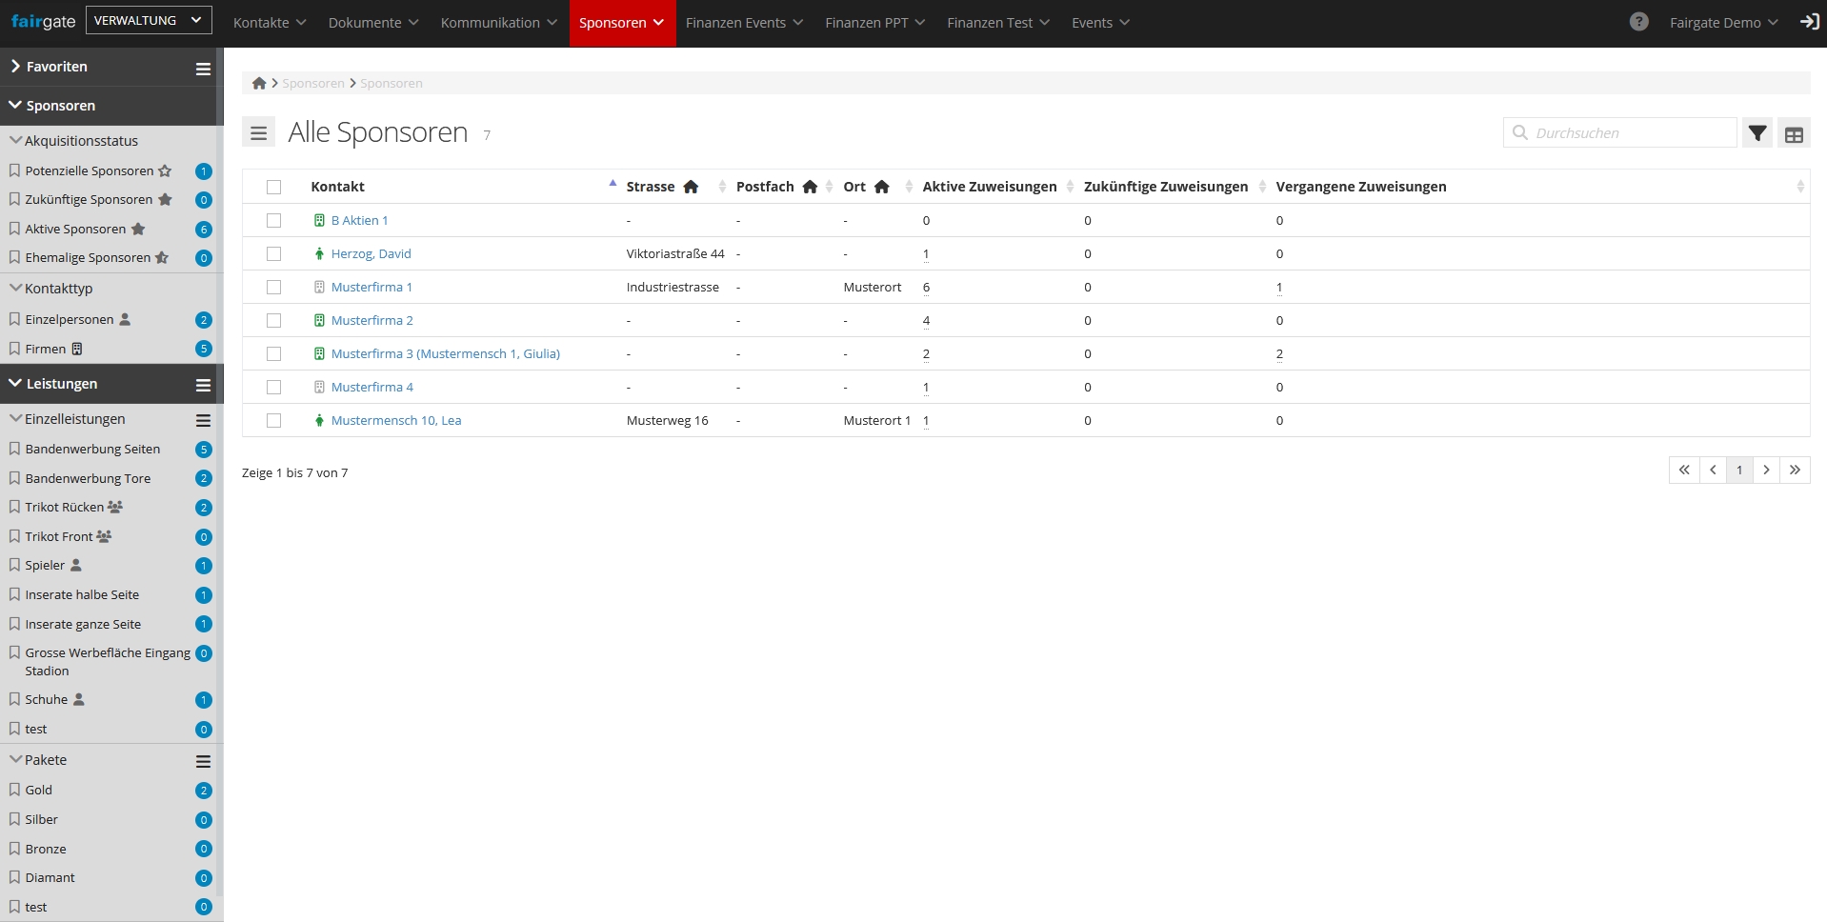Image resolution: width=1827 pixels, height=922 pixels.
Task: Click the bookmark icon for Potenzielle Sponsoren
Action: click(14, 170)
